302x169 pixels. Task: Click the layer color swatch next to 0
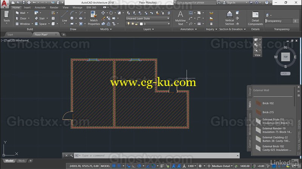tap(141, 24)
